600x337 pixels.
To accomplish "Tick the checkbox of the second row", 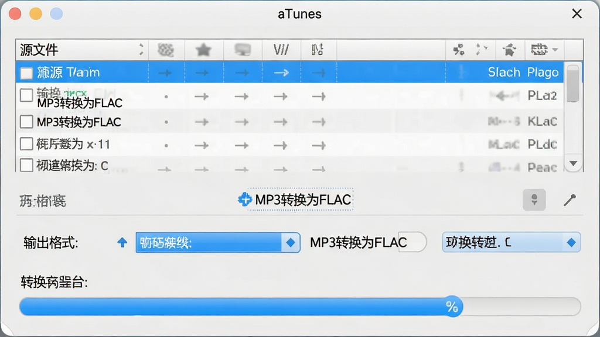I will [x=26, y=95].
